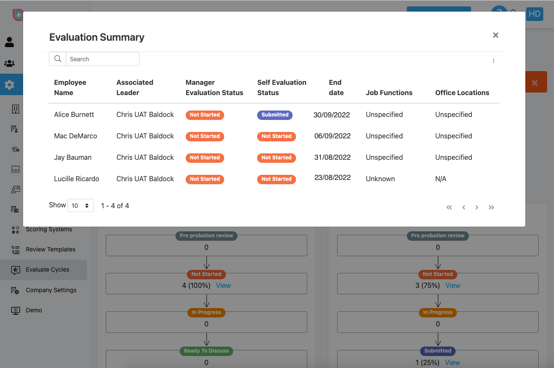Click Office Locations column header
The image size is (554, 368).
tap(462, 93)
